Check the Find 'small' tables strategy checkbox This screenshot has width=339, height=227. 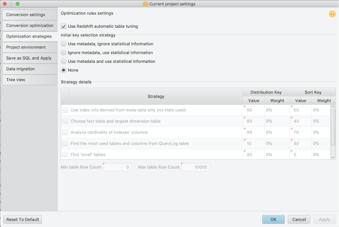click(x=65, y=155)
